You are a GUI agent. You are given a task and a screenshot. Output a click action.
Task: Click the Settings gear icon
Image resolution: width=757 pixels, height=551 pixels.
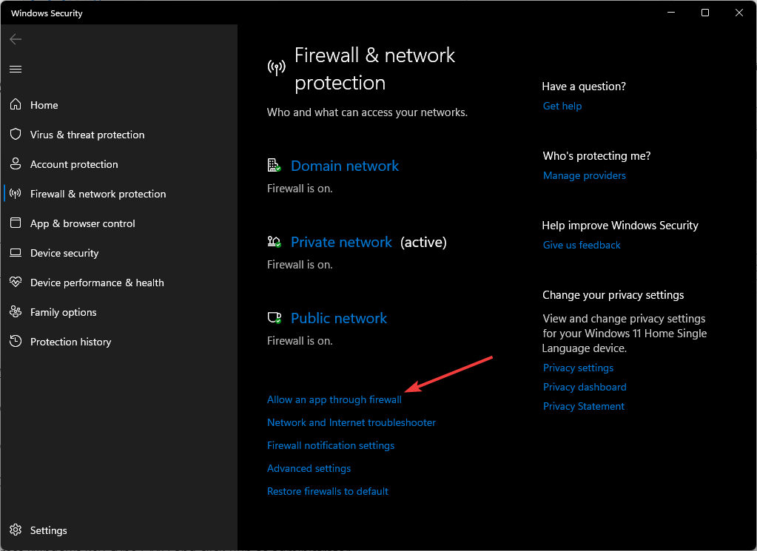[16, 530]
